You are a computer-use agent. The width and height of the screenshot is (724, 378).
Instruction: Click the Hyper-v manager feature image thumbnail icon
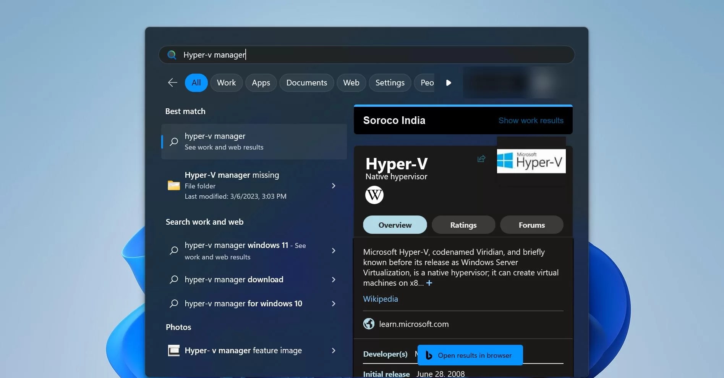click(x=174, y=351)
